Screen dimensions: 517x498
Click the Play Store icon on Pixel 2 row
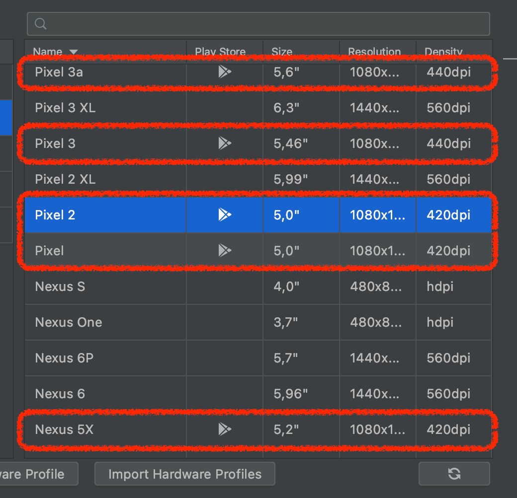[x=224, y=214]
